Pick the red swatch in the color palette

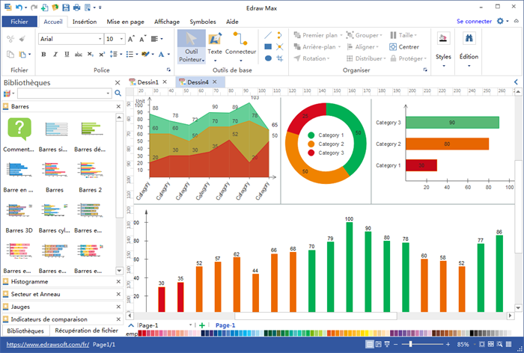(x=141, y=334)
